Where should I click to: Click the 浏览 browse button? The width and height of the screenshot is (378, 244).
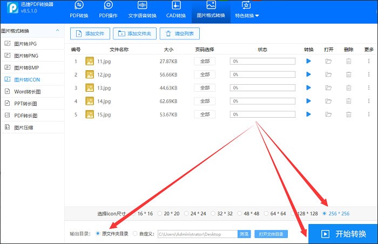(244, 234)
